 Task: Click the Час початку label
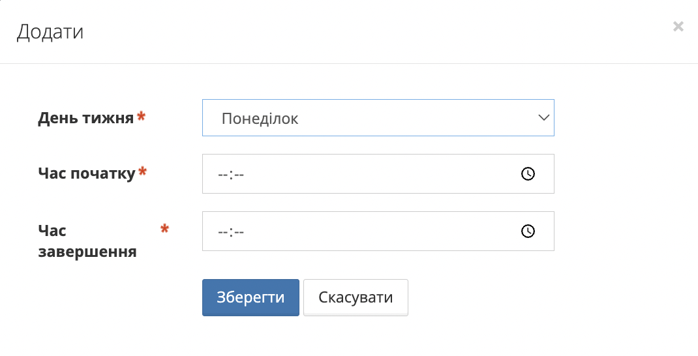coord(86,173)
